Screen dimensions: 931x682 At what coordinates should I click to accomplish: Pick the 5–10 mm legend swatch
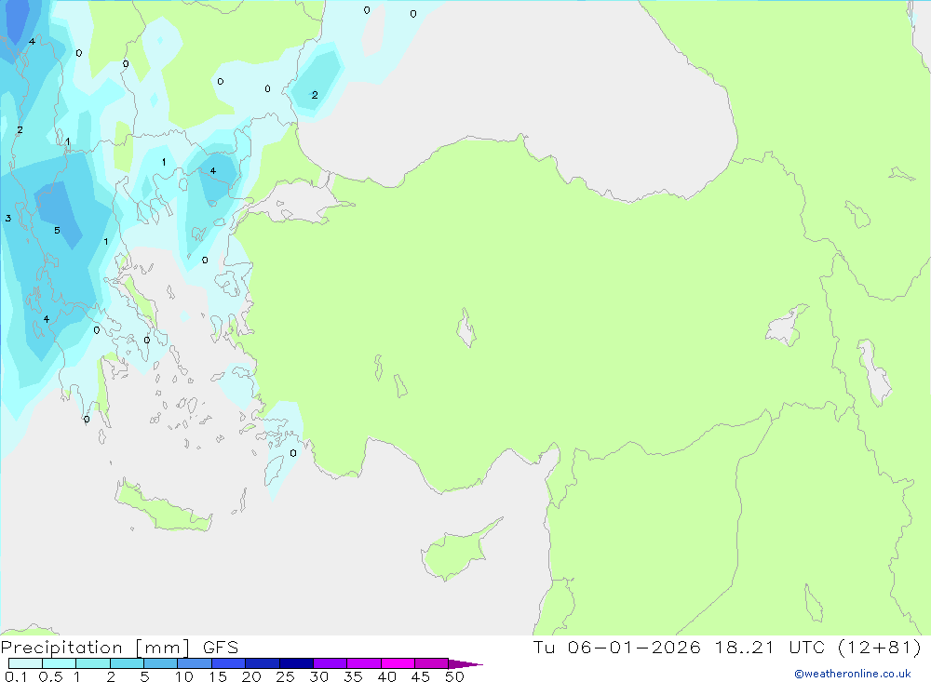click(x=160, y=663)
